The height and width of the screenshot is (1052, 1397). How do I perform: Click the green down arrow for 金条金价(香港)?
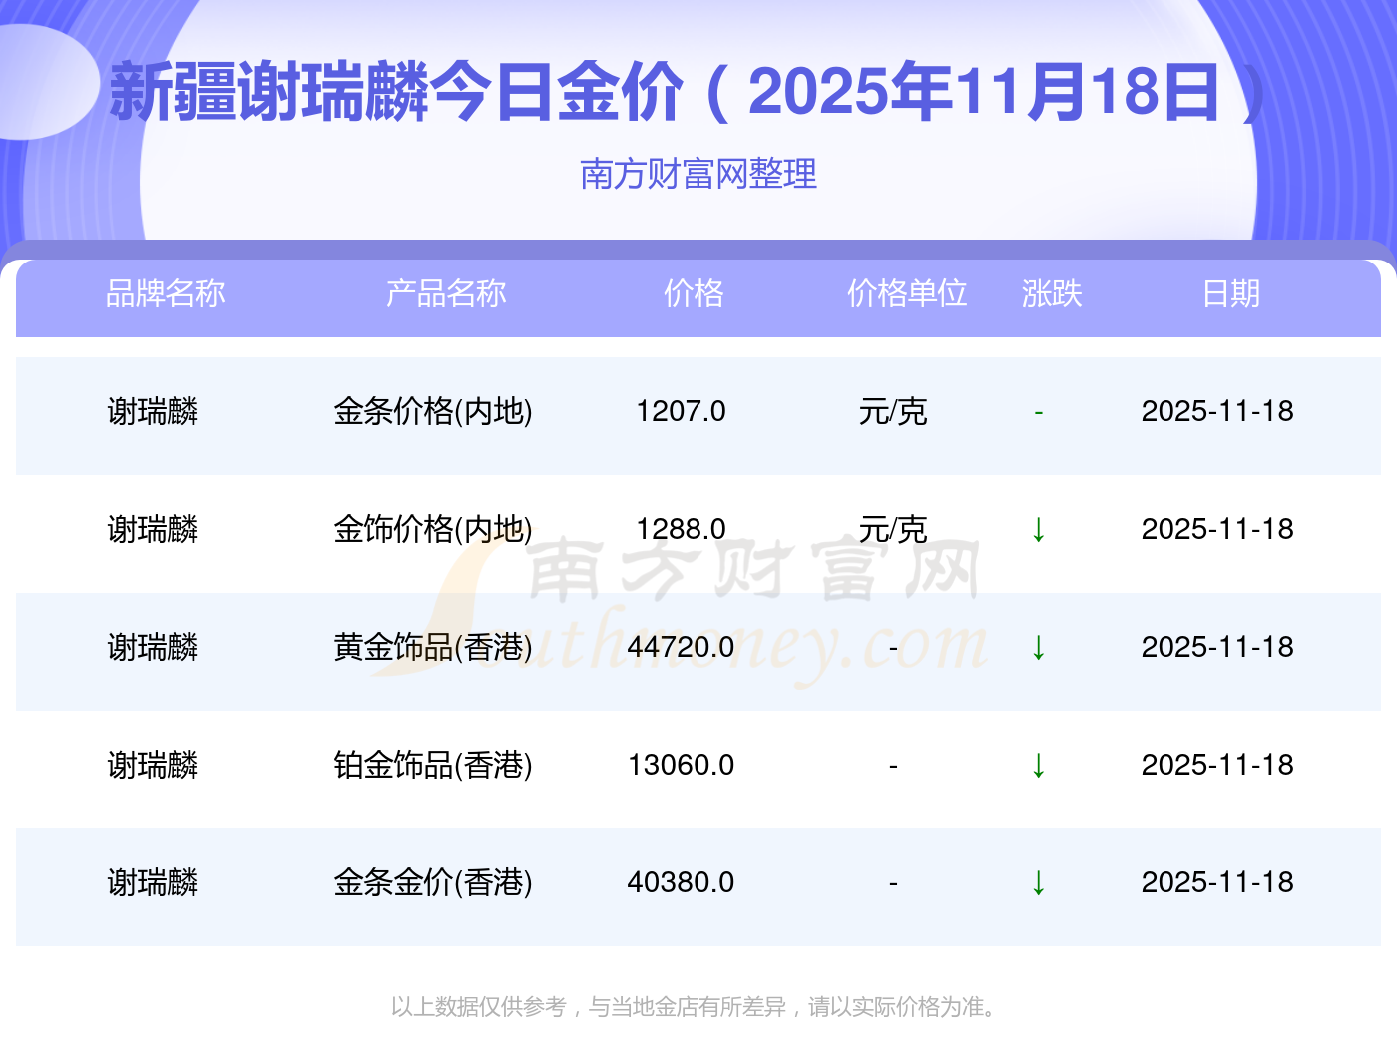tap(1038, 882)
